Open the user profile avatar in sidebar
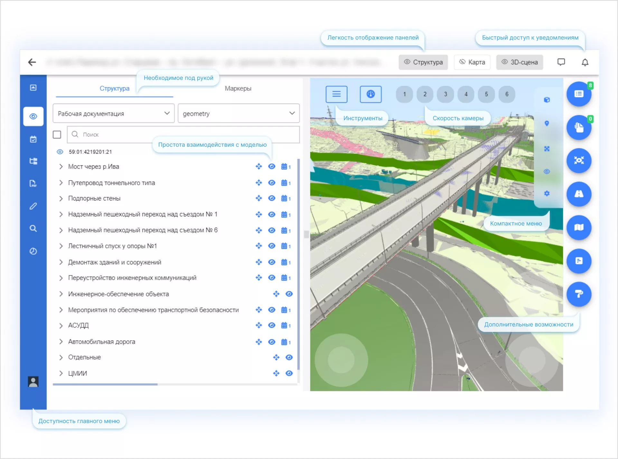This screenshot has width=618, height=459. pos(33,381)
